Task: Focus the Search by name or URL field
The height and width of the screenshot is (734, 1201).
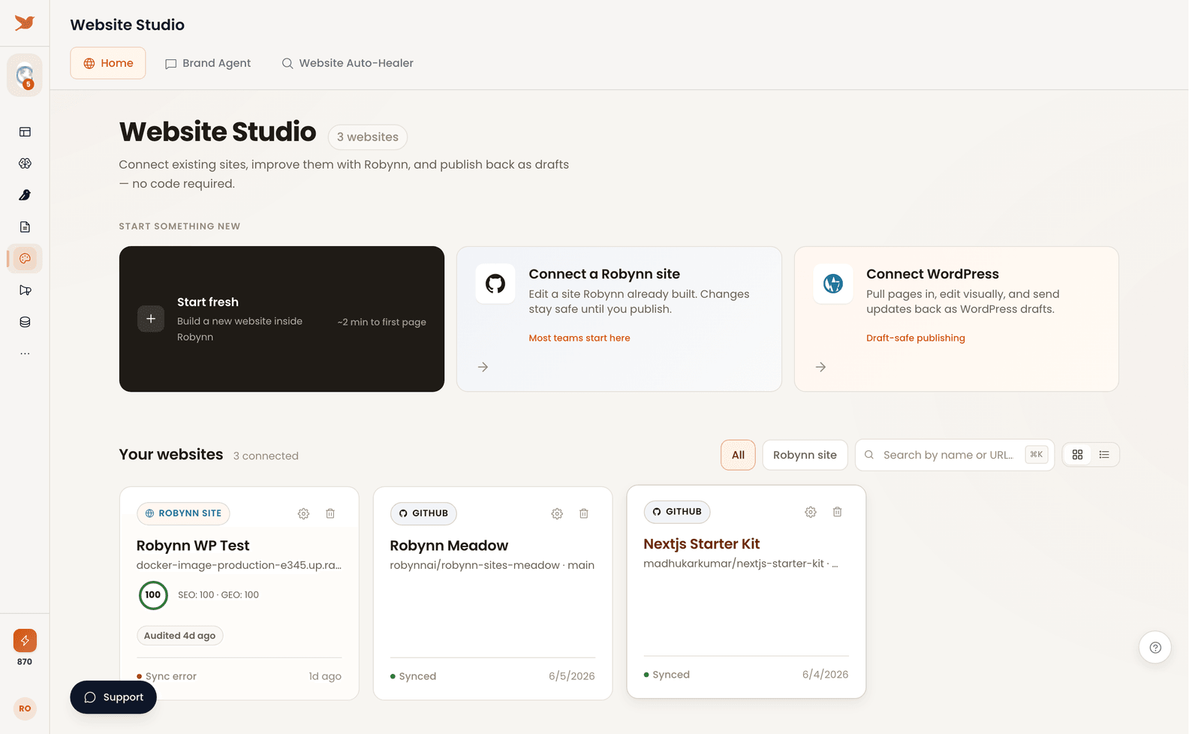Action: point(954,455)
